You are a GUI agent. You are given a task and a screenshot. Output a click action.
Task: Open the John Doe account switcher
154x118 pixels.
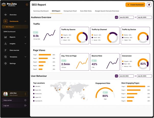tap(25, 94)
